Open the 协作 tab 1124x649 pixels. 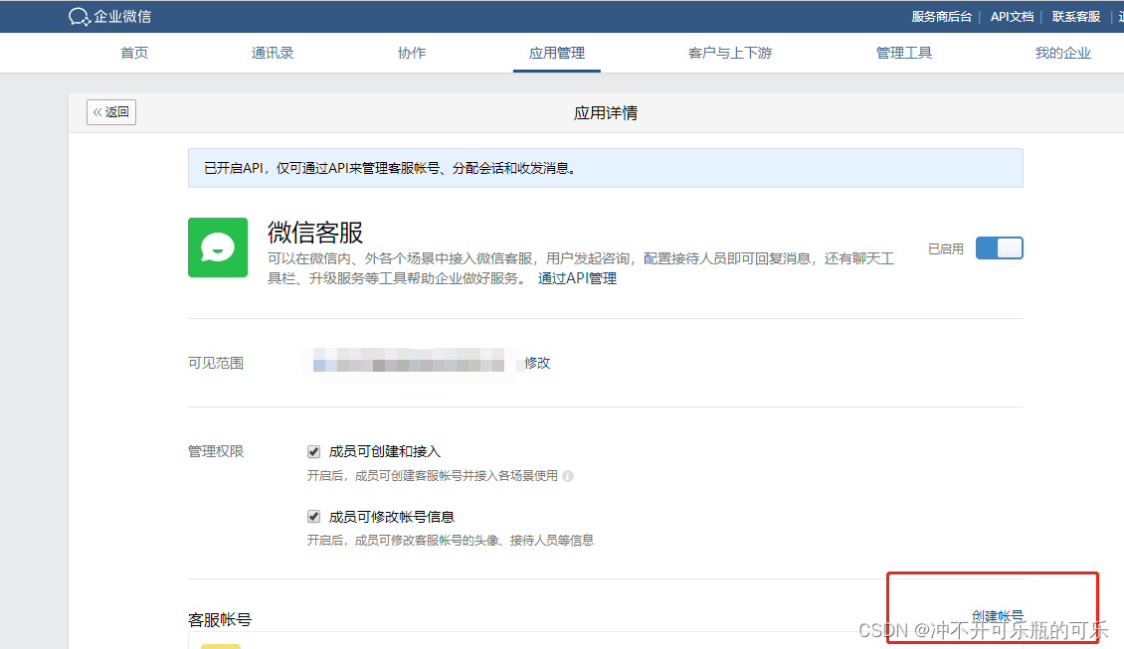(412, 53)
